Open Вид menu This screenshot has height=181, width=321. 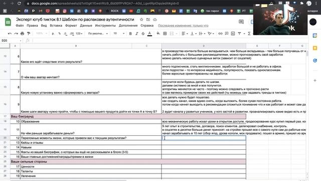tap(44, 26)
